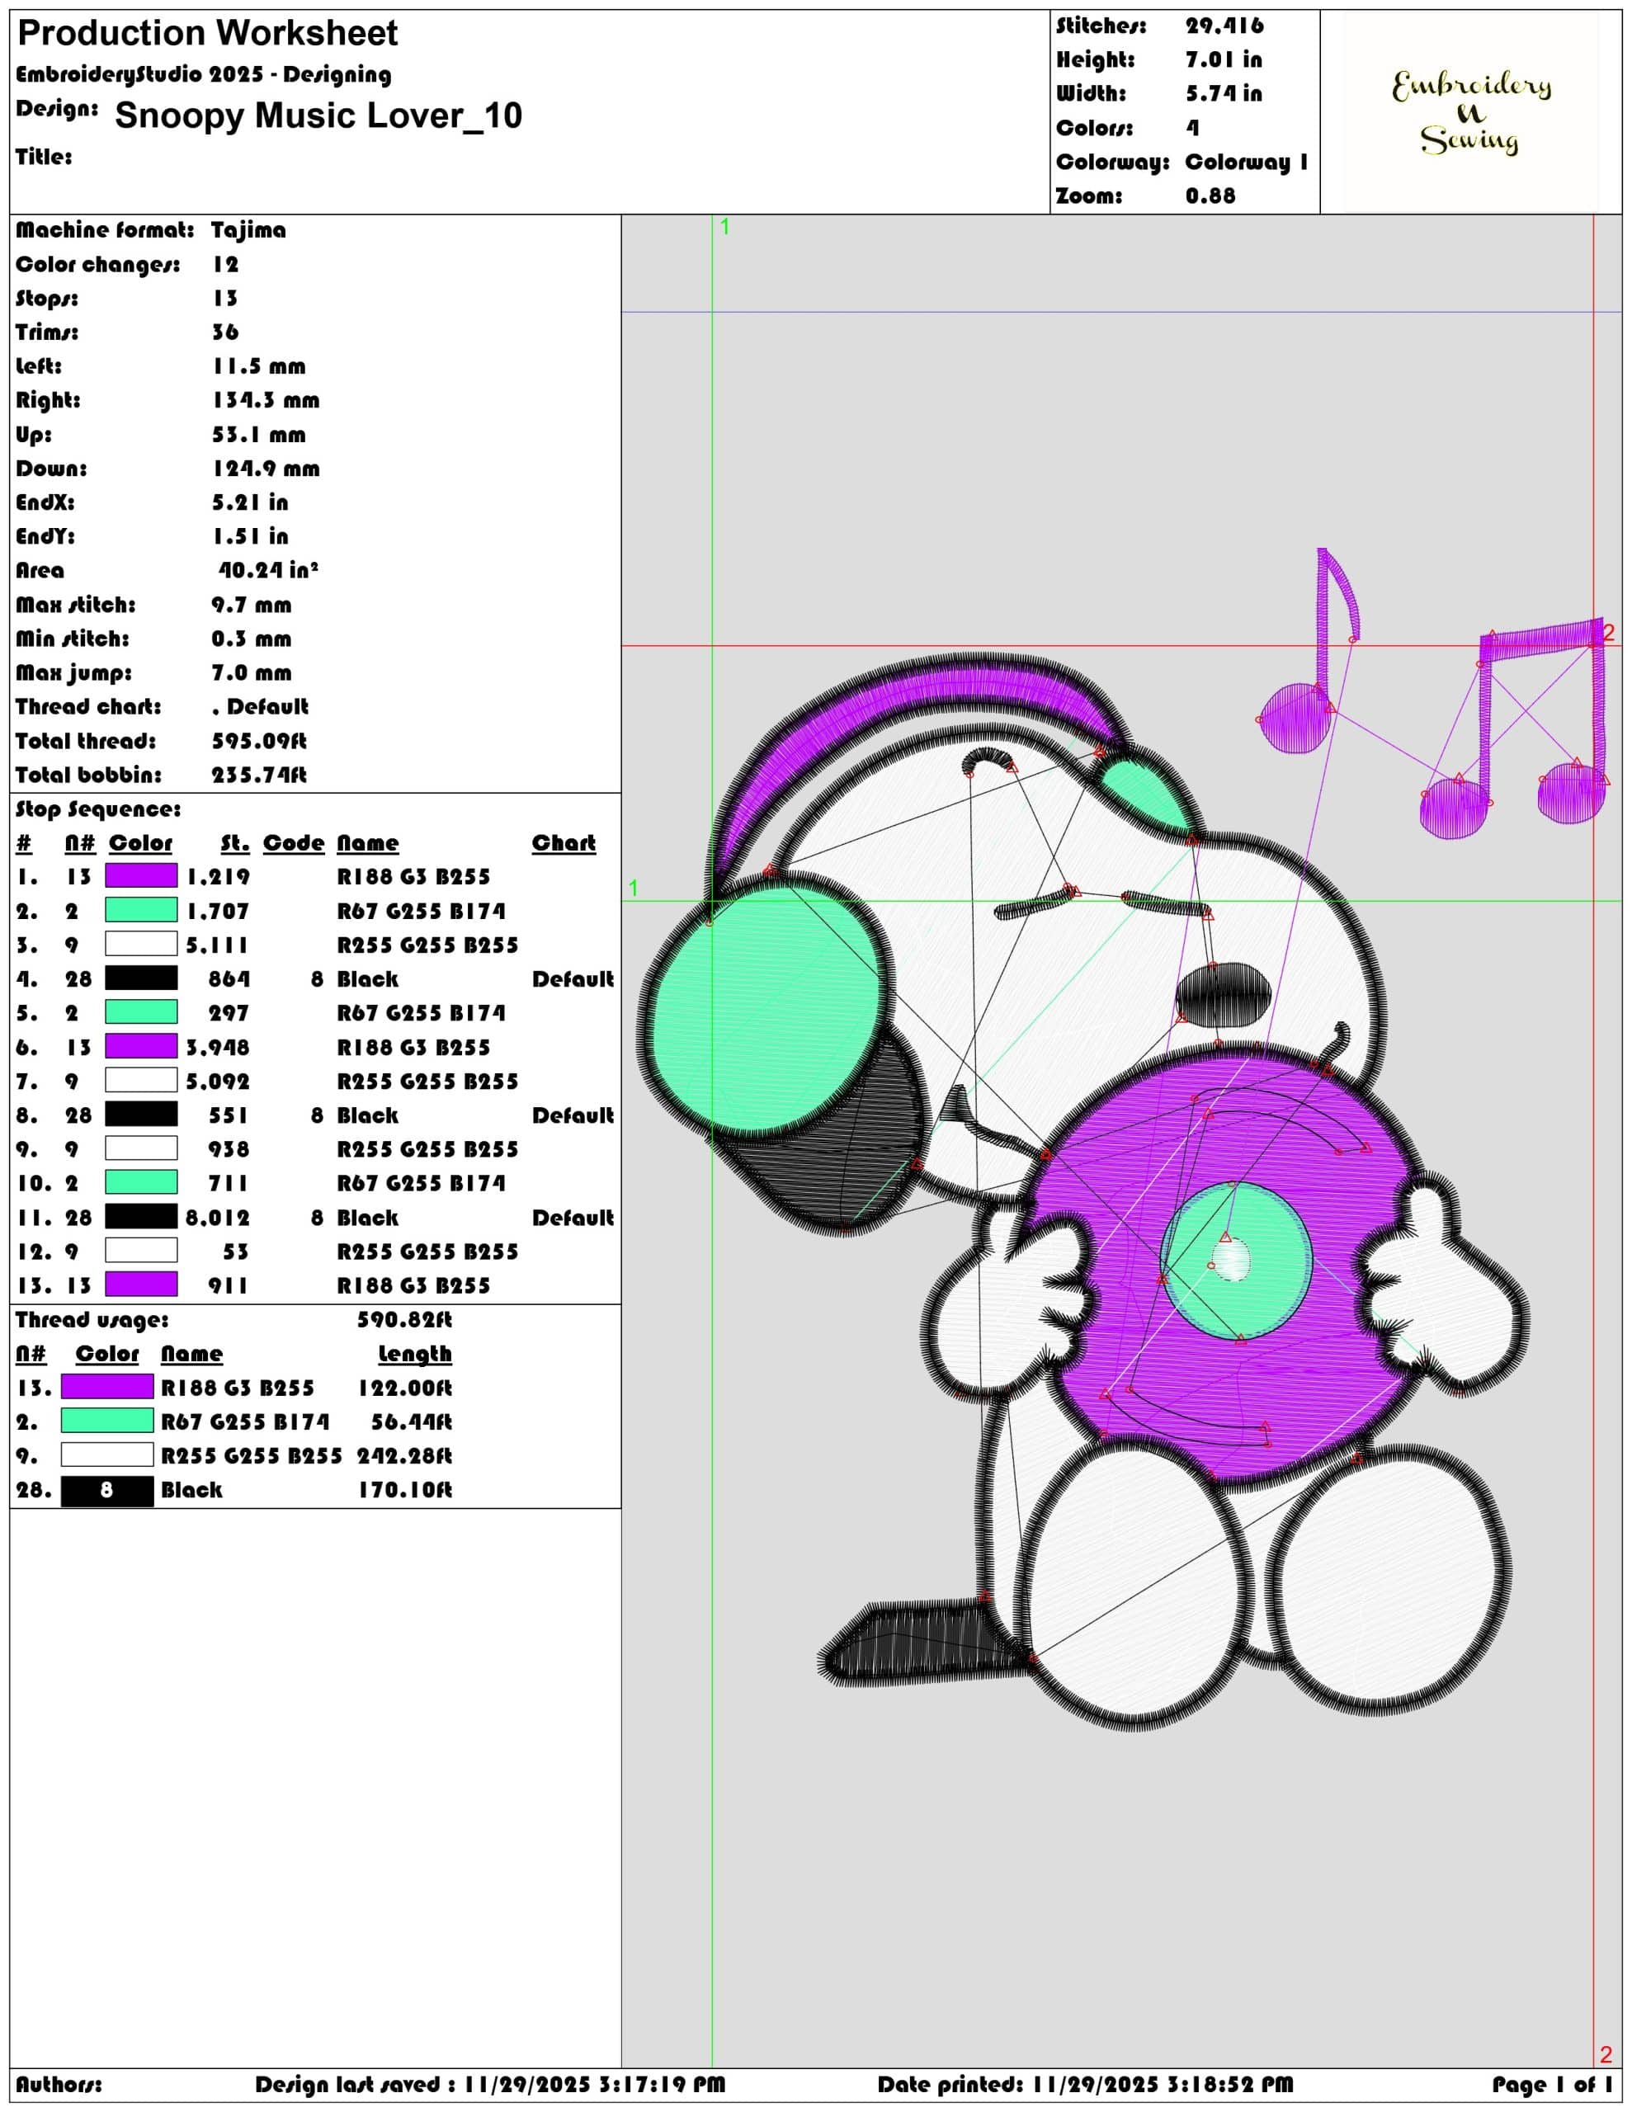Click the EmbroideryStudio 2025 - Designing text

204,74
